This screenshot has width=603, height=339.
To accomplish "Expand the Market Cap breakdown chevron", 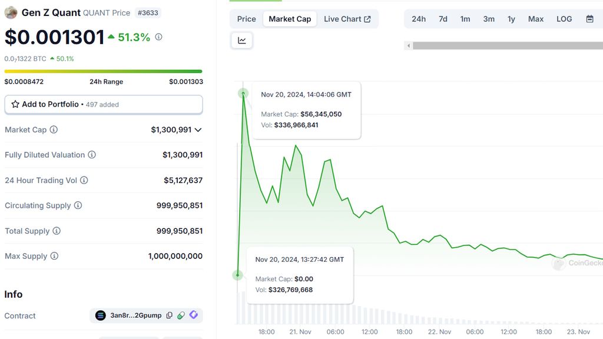I will point(198,129).
